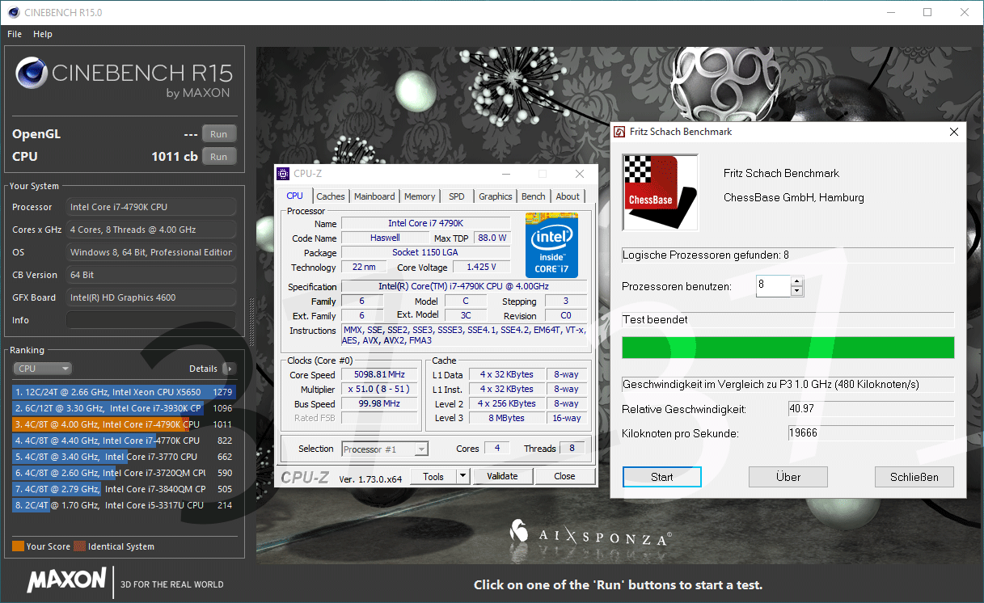Click the Schließen button
Image resolution: width=984 pixels, height=603 pixels.
tap(914, 477)
